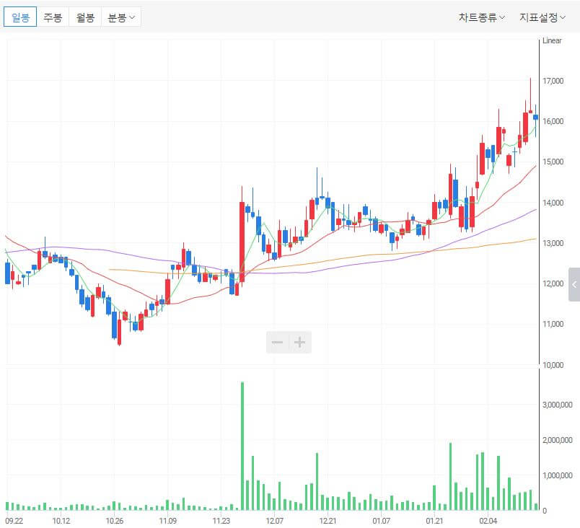Open the 분봉 minute chart dropdown
This screenshot has width=580, height=528.
click(x=121, y=17)
